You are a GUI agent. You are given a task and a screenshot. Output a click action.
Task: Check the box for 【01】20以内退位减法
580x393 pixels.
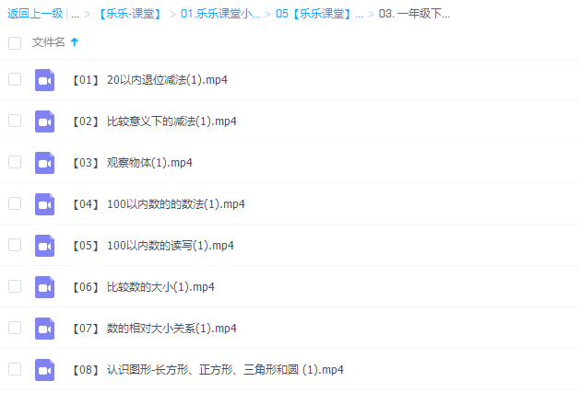click(x=14, y=79)
